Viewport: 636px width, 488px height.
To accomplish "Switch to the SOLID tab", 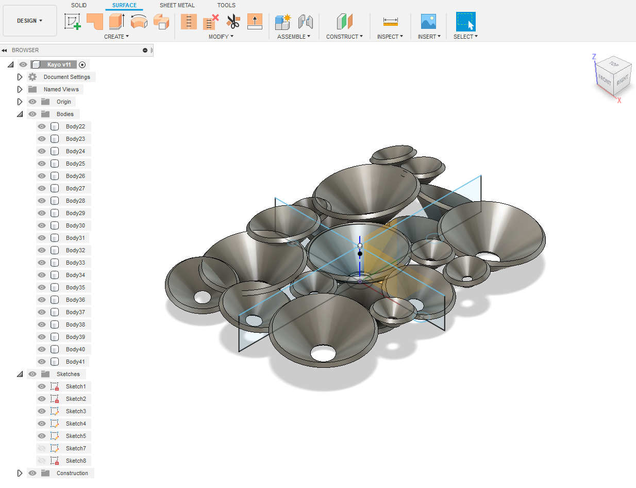I will point(79,5).
